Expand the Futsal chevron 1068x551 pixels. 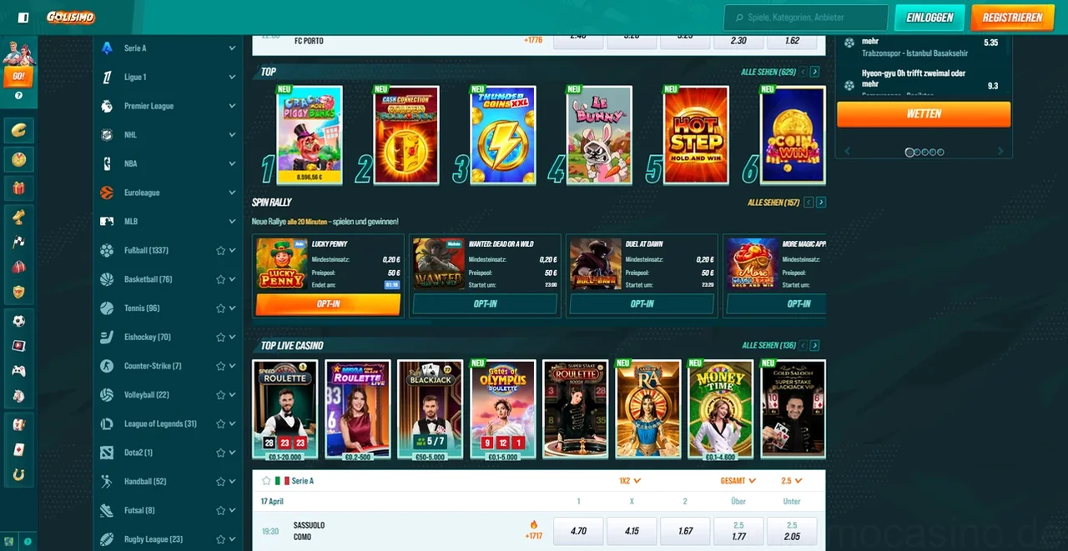tap(232, 510)
